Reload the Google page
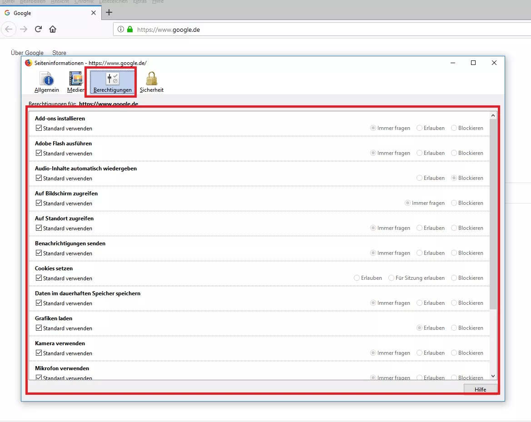 (x=38, y=29)
